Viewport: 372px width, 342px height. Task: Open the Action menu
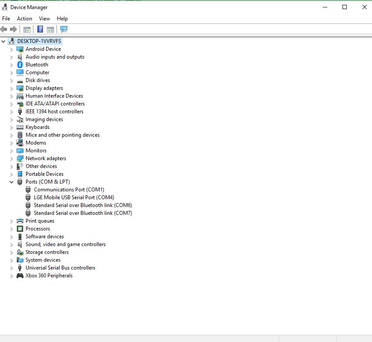(x=24, y=19)
